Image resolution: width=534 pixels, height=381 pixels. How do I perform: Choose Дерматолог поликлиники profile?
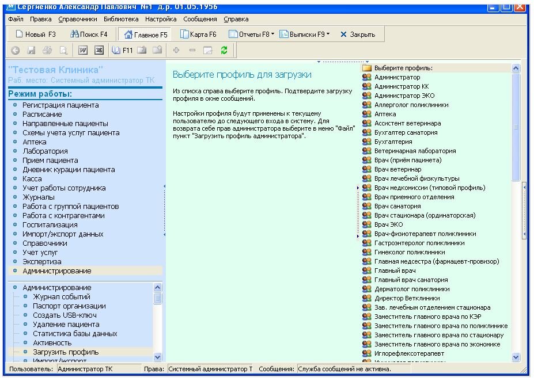point(412,289)
